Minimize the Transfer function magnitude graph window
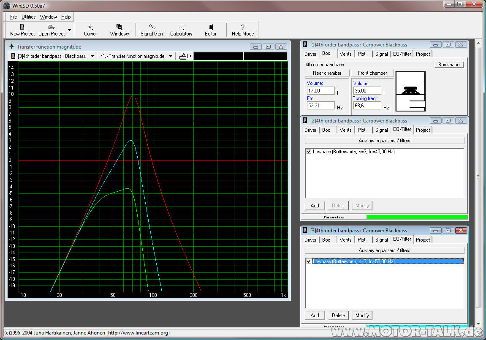The image size is (486, 340). [255, 47]
